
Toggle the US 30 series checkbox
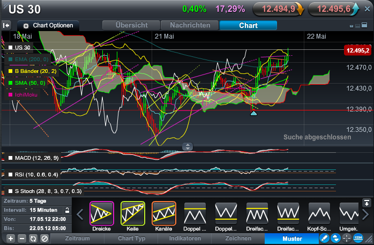pos(11,48)
